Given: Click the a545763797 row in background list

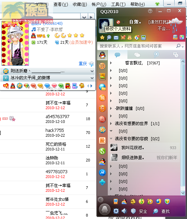Looking at the screenshot, I should (48, 119).
